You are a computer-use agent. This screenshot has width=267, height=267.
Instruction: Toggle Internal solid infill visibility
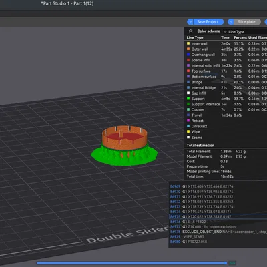(226, 65)
